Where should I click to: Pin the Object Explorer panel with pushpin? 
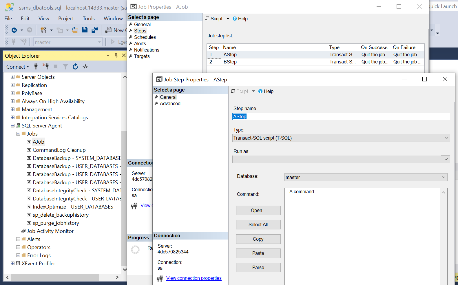pos(116,56)
